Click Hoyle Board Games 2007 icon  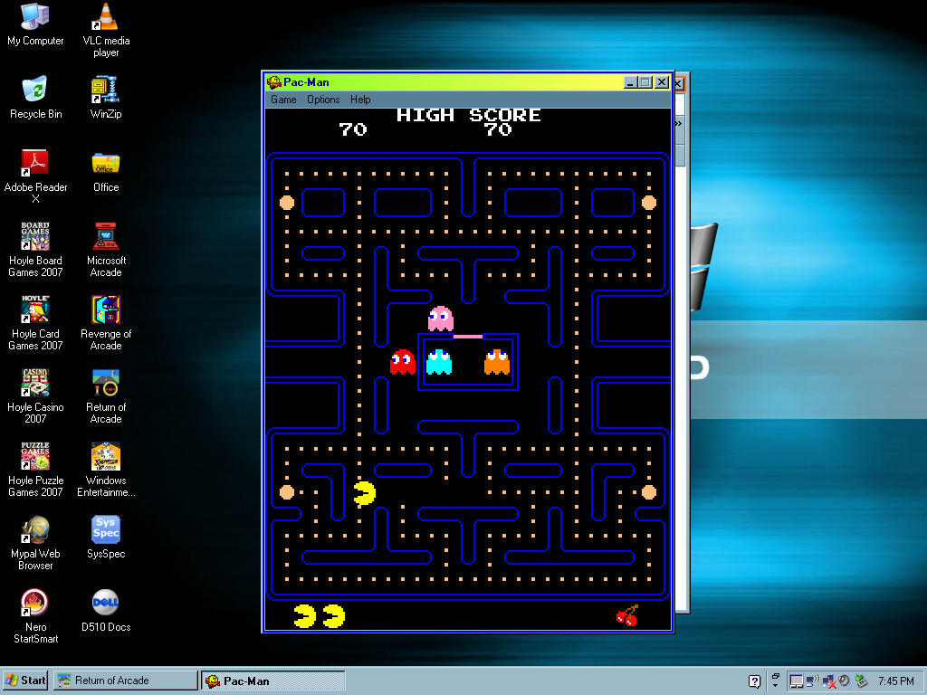click(35, 250)
